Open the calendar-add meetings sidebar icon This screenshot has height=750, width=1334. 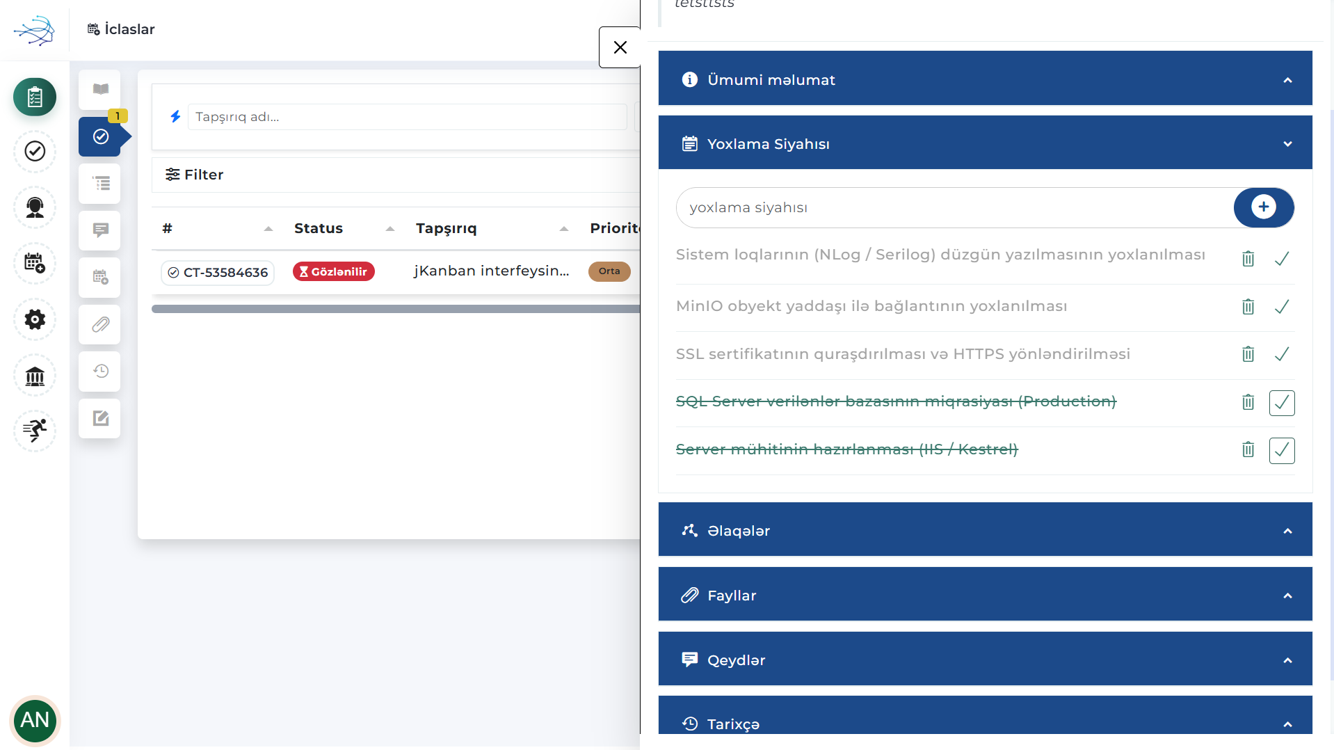pyautogui.click(x=35, y=263)
